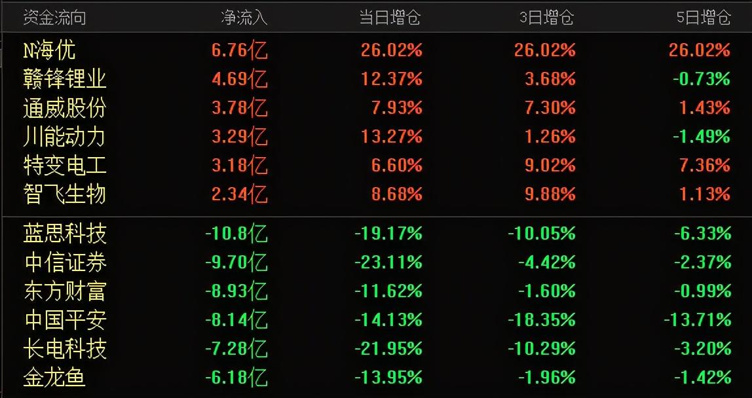The image size is (752, 398).
Task: Click 赣锋锂业 net inflow 4.69亿
Action: (240, 79)
